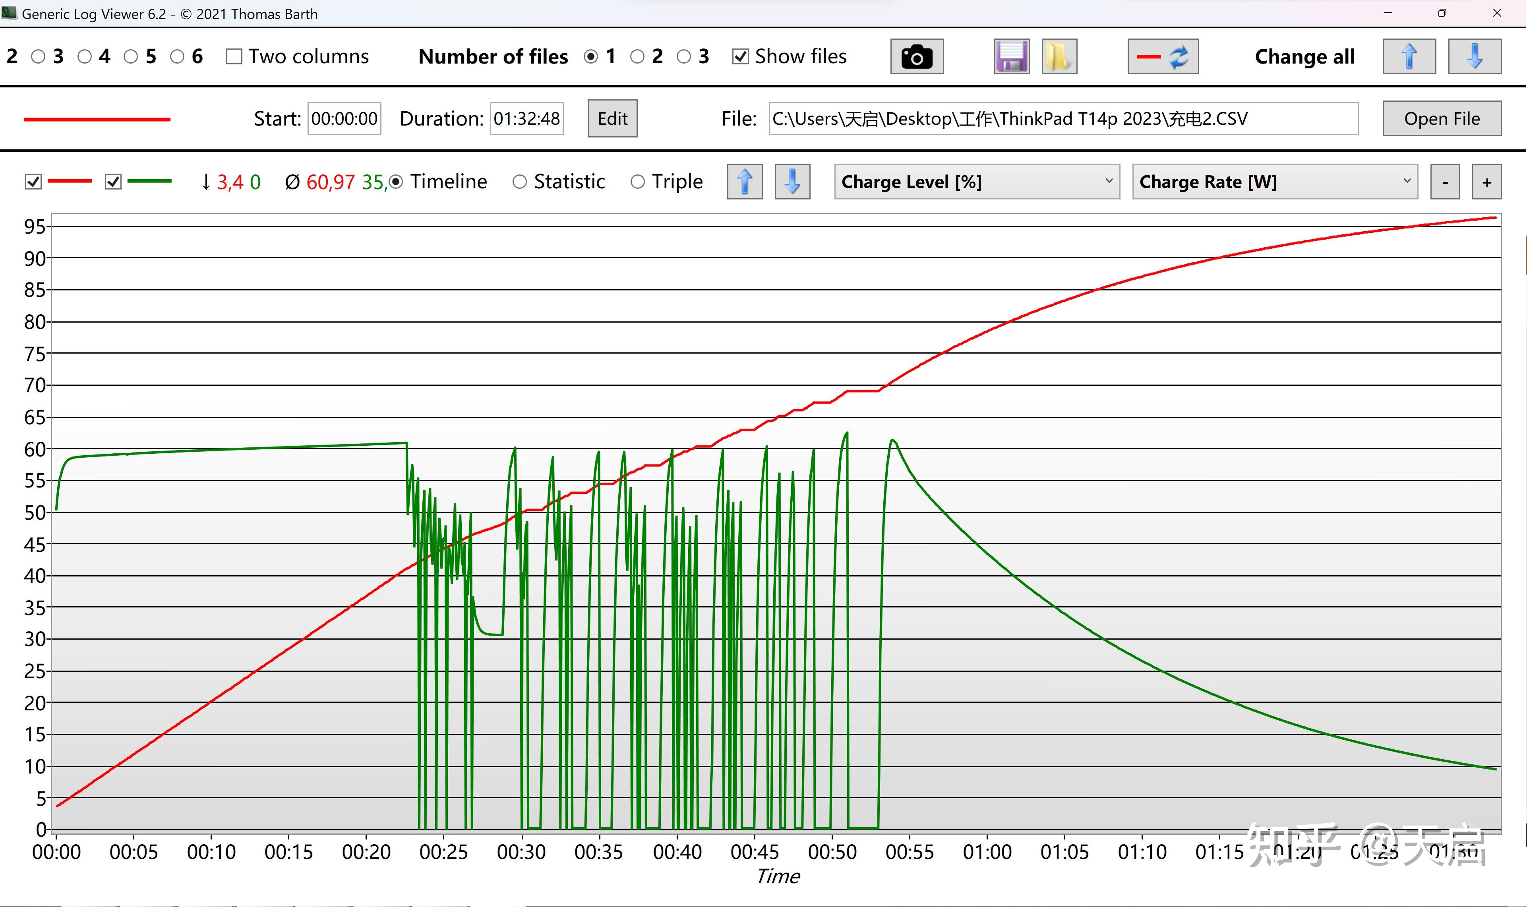Click the yellow folder icon

pyautogui.click(x=1059, y=57)
